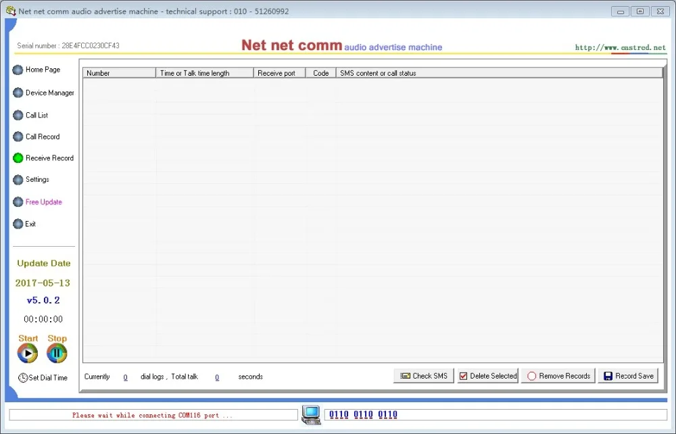Click the Call Record sidebar bullet icon
Screen dimensions: 676x434
(18, 137)
